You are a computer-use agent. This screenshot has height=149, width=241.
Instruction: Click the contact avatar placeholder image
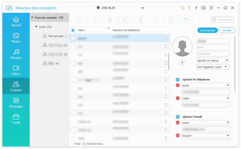coord(182,46)
